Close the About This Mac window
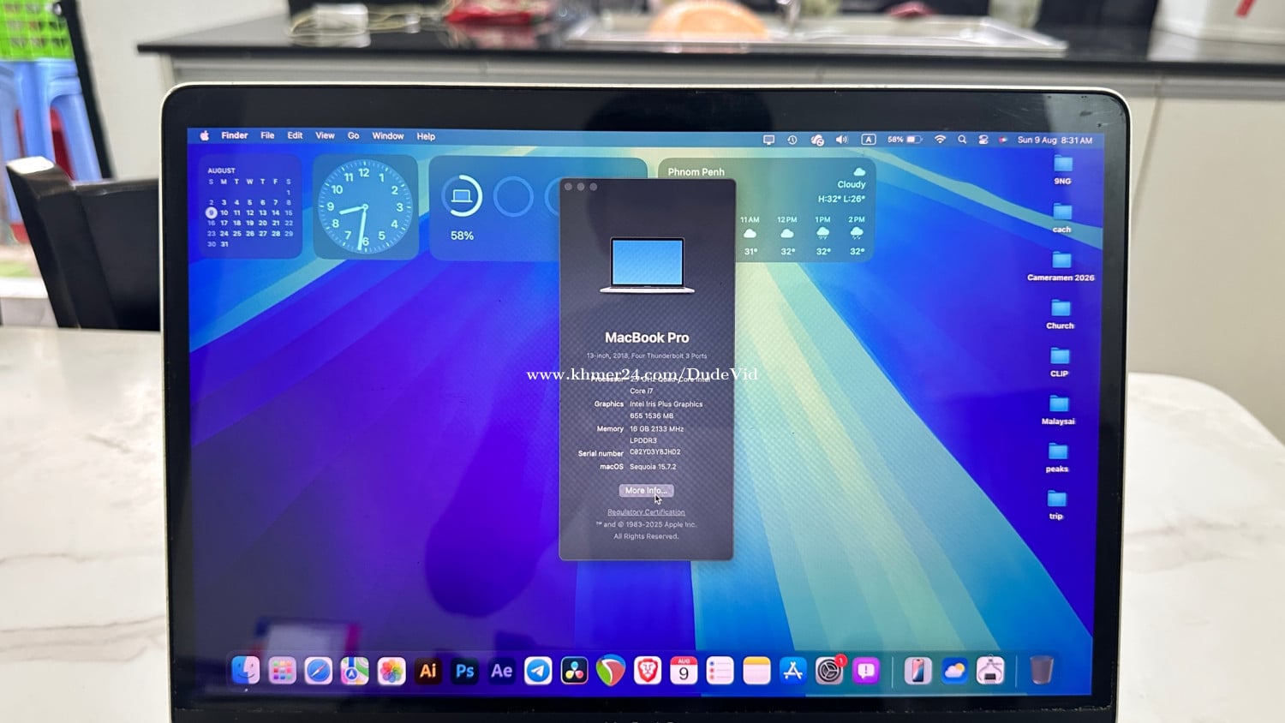The image size is (1285, 723). coord(569,187)
